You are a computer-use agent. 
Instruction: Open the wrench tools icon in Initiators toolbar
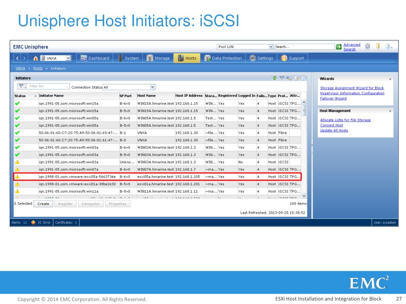(289, 78)
